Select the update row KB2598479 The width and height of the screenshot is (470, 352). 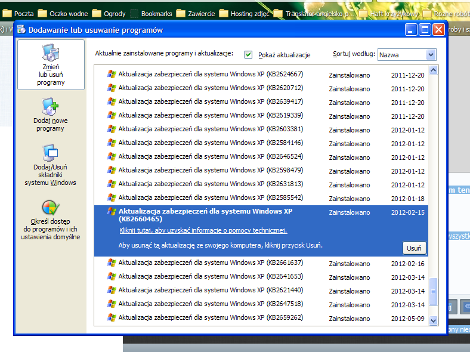(261, 170)
